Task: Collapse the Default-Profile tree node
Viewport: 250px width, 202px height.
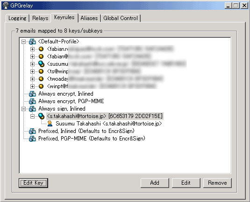Action: (23, 42)
